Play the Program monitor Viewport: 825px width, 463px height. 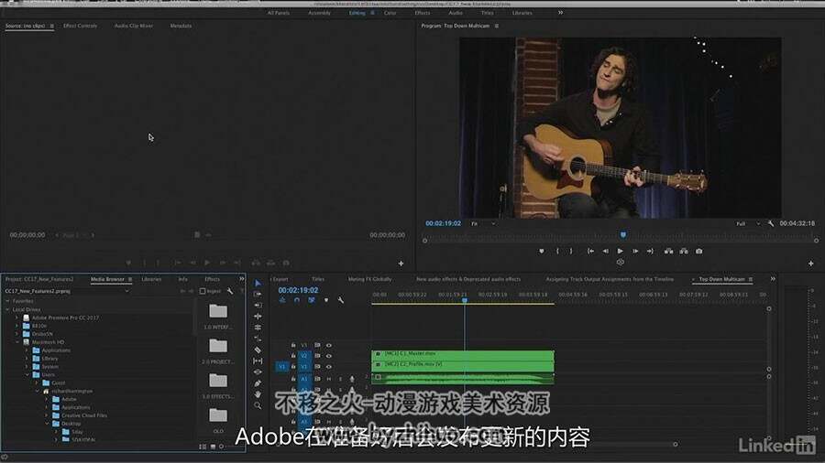point(621,251)
